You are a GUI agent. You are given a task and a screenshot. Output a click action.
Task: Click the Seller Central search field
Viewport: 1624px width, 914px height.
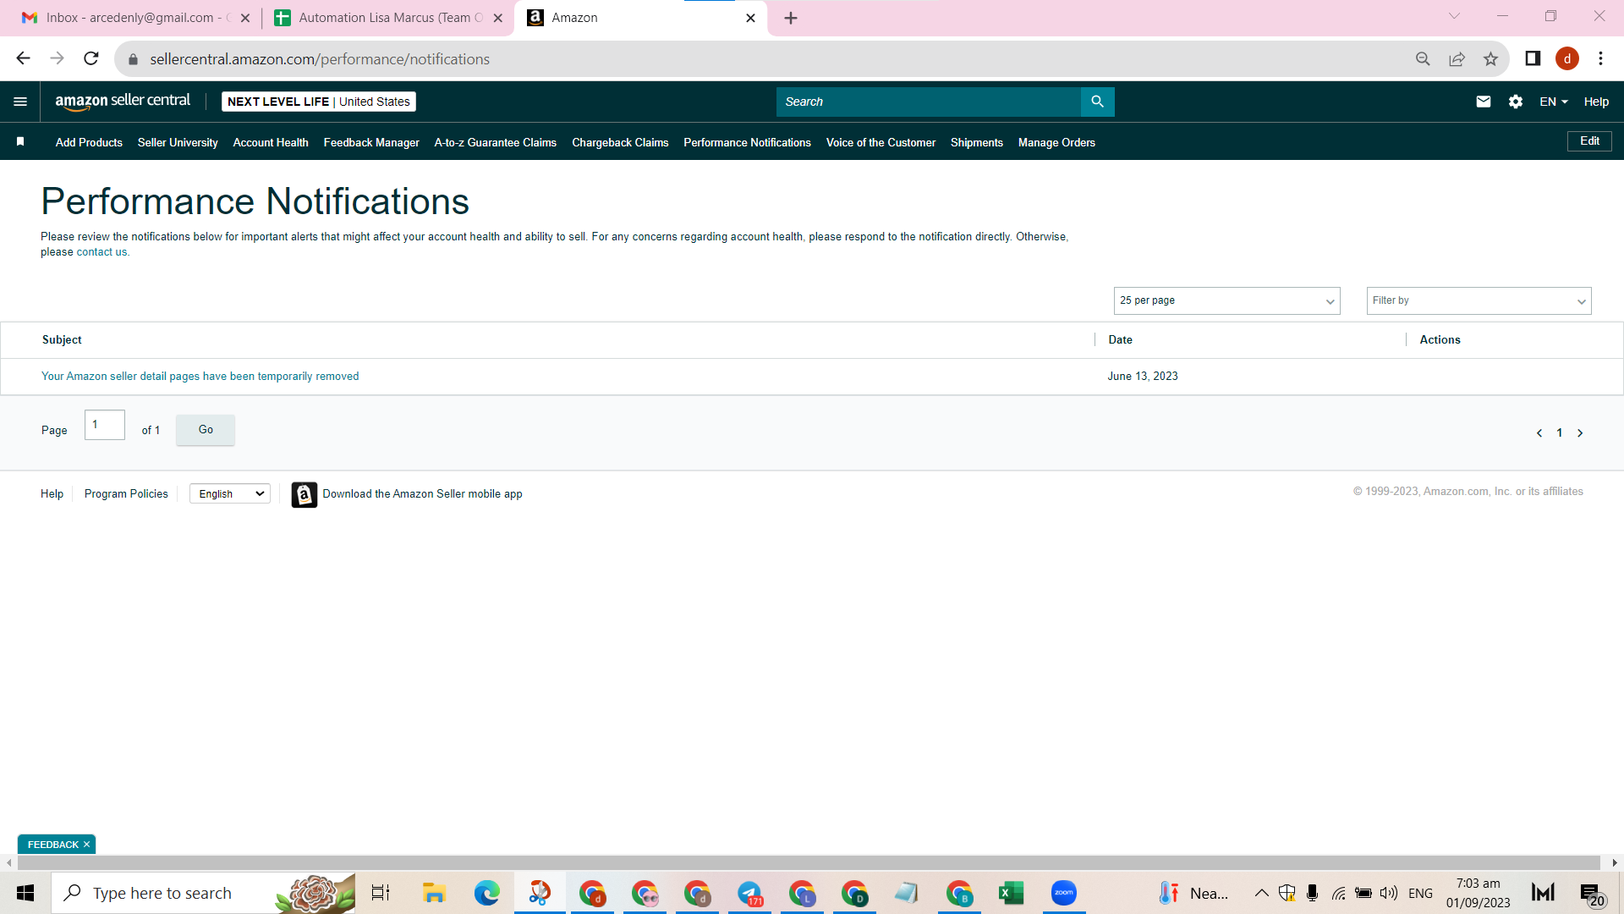click(x=928, y=102)
